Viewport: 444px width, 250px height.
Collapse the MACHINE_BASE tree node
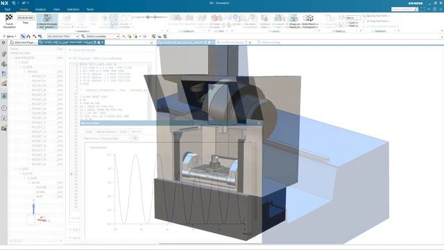12,58
